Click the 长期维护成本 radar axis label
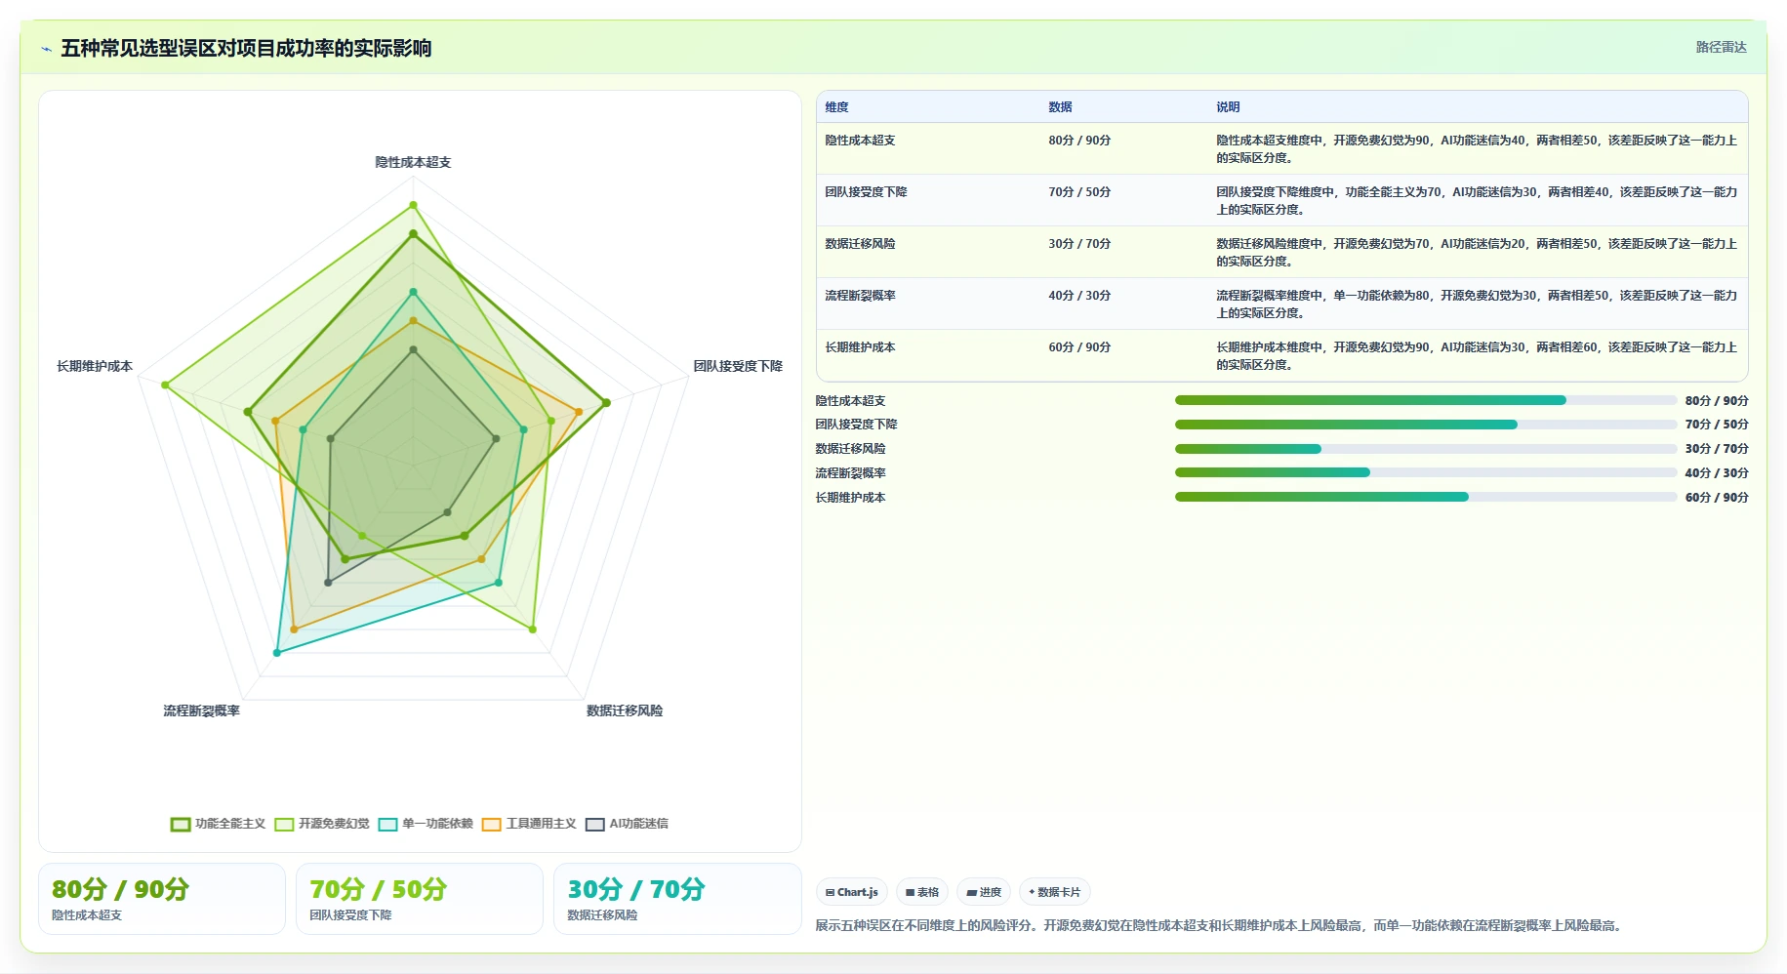1787x974 pixels. point(95,366)
